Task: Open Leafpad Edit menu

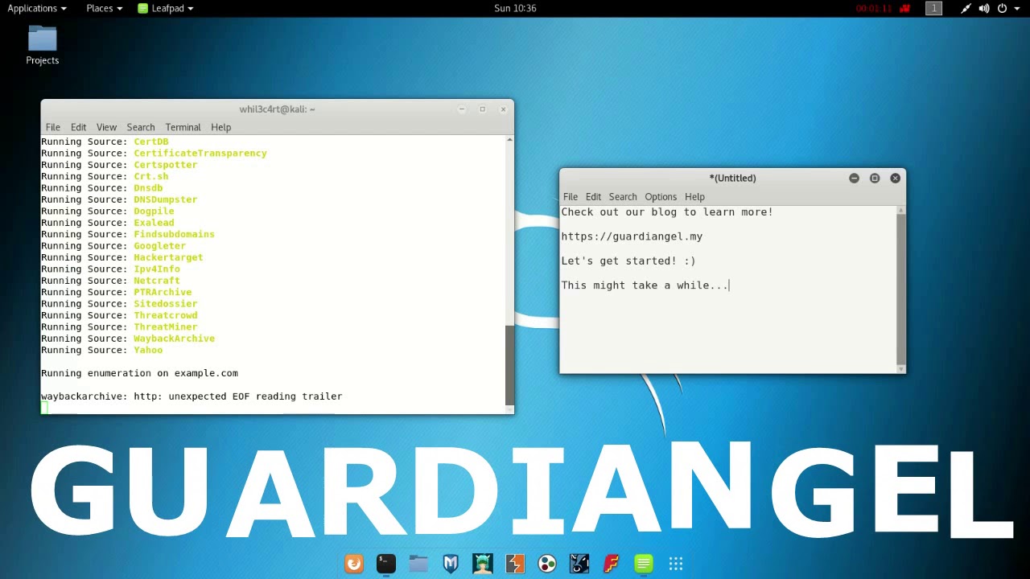Action: [593, 197]
